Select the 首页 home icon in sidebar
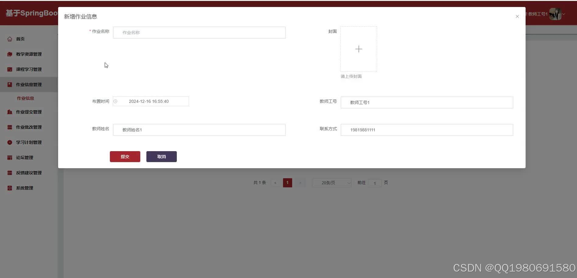The width and height of the screenshot is (577, 278). (9, 39)
